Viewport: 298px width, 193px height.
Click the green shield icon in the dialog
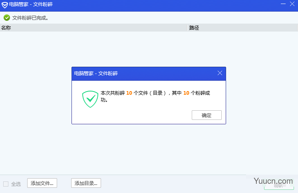[90, 99]
